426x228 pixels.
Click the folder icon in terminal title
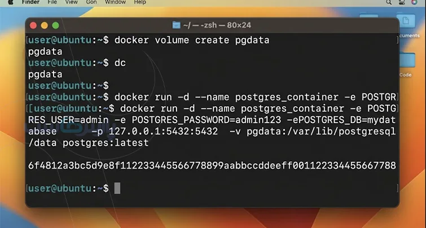pos(176,25)
